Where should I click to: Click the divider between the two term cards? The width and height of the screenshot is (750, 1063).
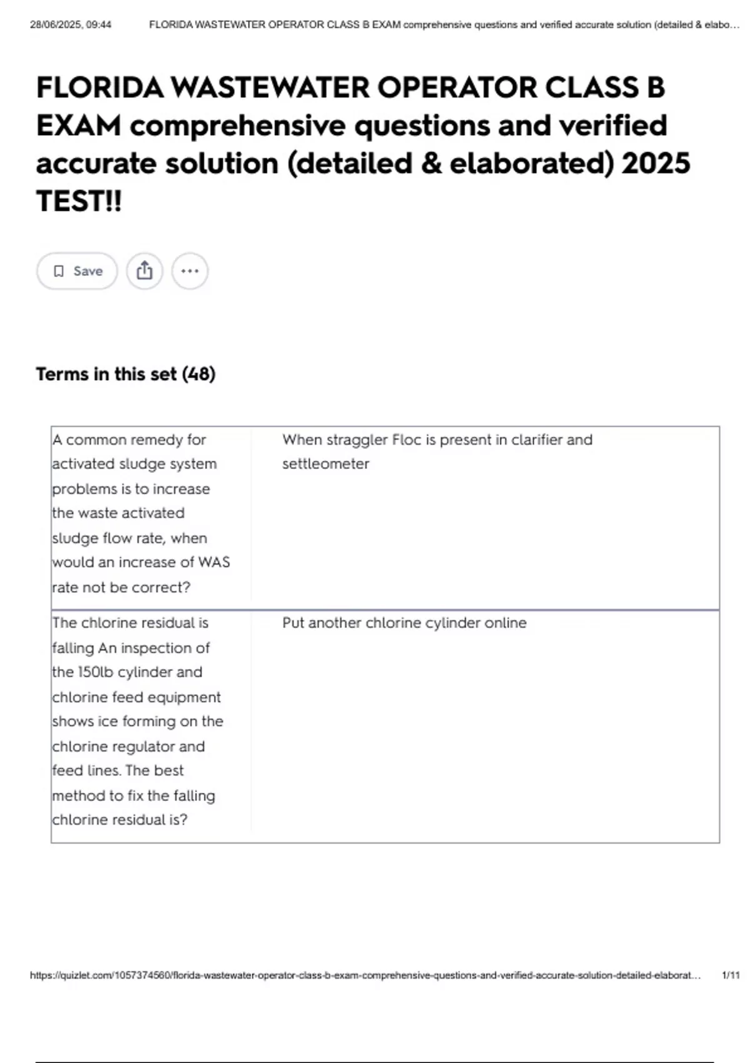click(385, 610)
